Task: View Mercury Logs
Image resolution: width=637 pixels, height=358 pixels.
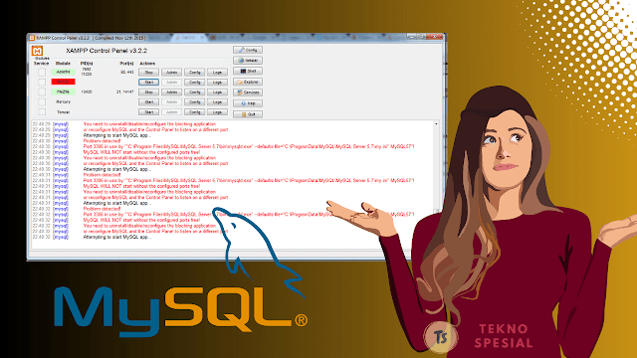Action: pos(217,101)
